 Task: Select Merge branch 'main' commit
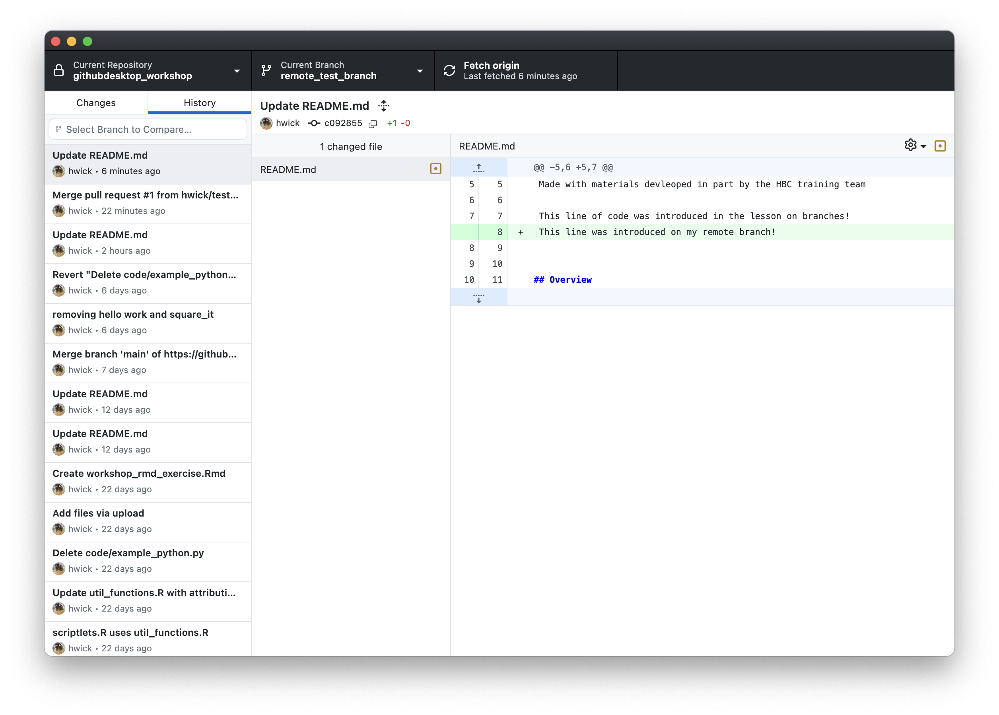tap(148, 363)
